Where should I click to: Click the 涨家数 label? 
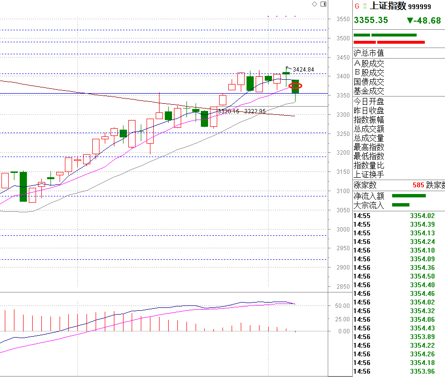tap(365, 185)
